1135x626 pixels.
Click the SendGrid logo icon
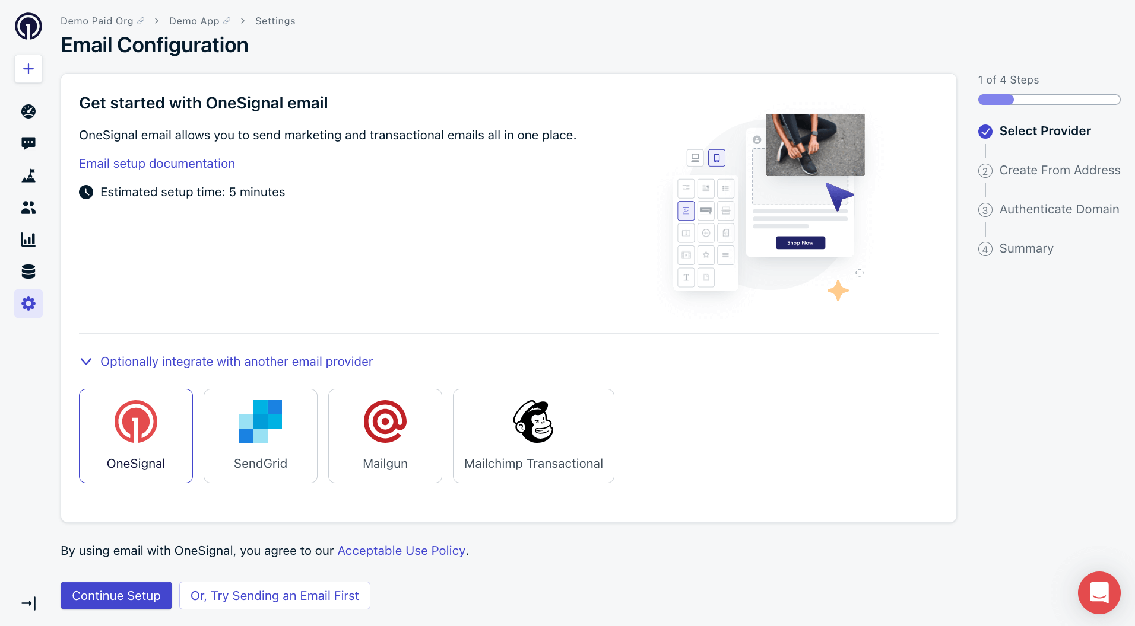tap(261, 421)
